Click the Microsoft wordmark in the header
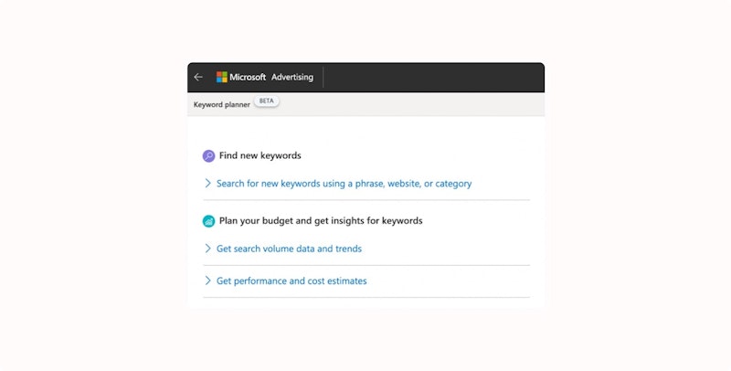Image resolution: width=731 pixels, height=371 pixels. [x=249, y=78]
